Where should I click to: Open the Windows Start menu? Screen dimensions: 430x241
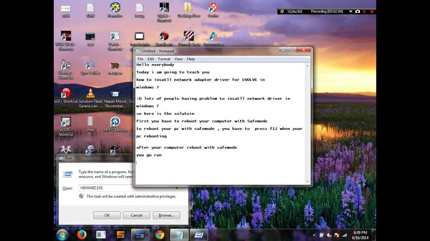tap(62, 235)
